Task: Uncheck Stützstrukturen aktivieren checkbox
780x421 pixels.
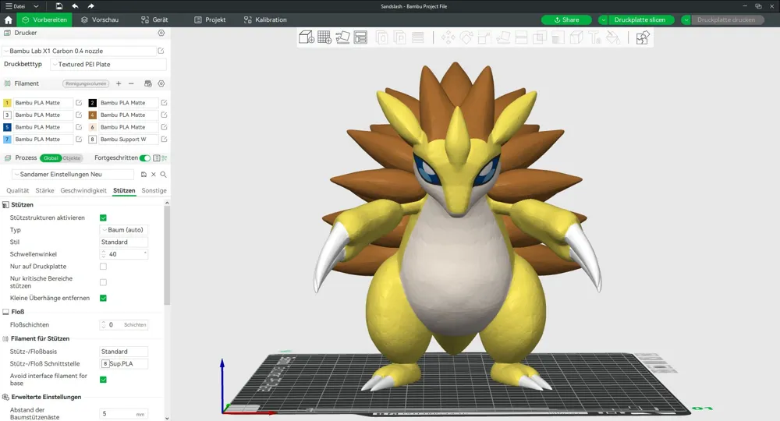Action: pyautogui.click(x=103, y=218)
